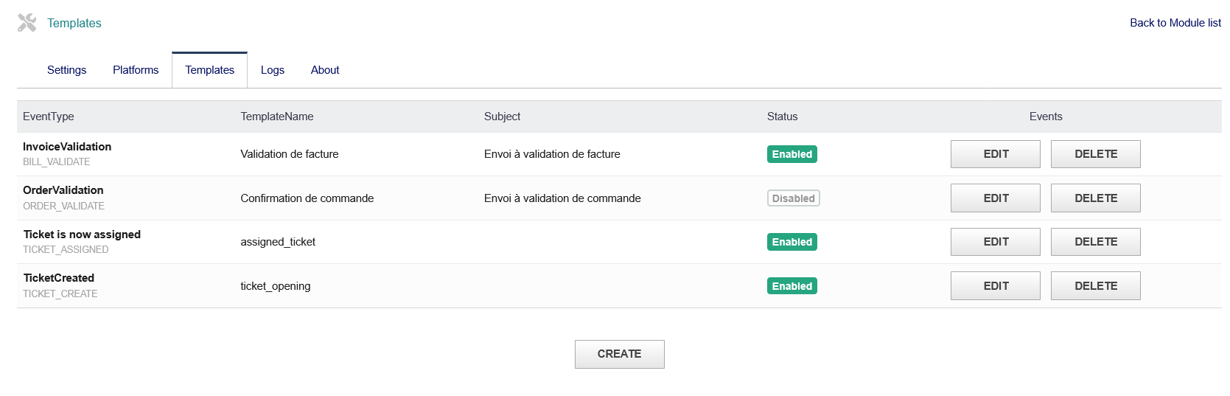Image resolution: width=1230 pixels, height=396 pixels.
Task: Toggle the Enabled status for TicketCreated
Action: [792, 286]
